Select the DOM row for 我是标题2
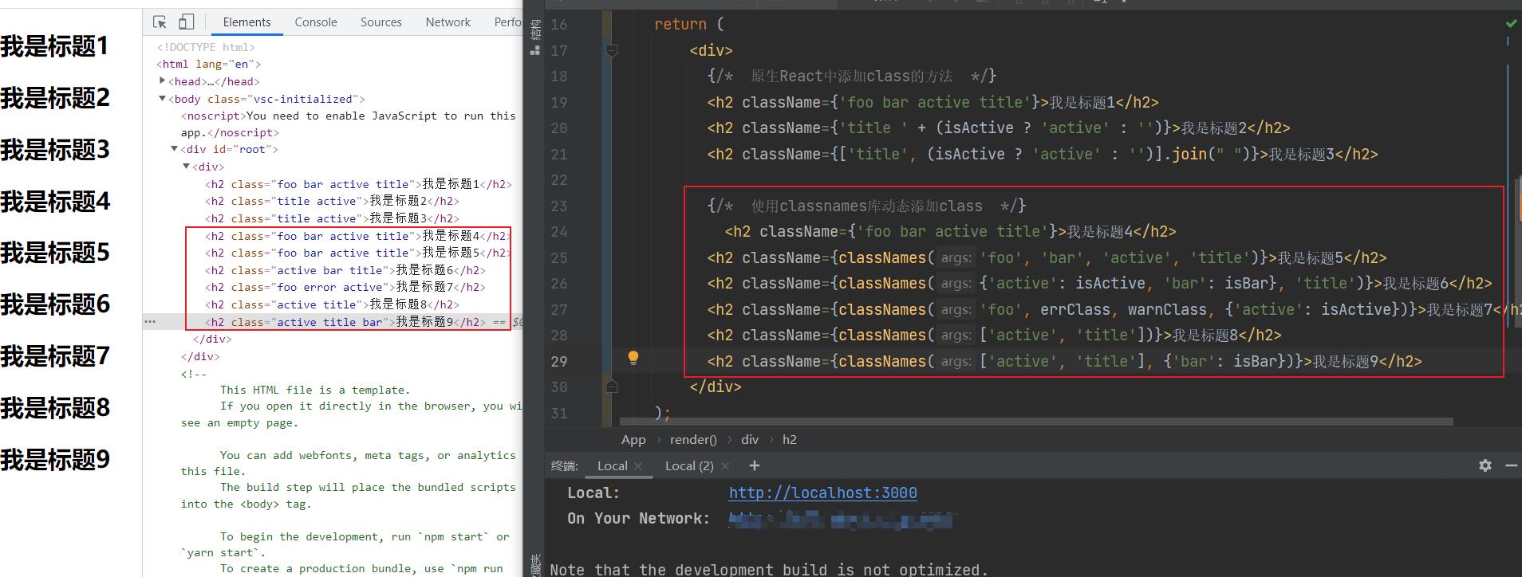Screen dimensions: 1522x577 point(332,201)
